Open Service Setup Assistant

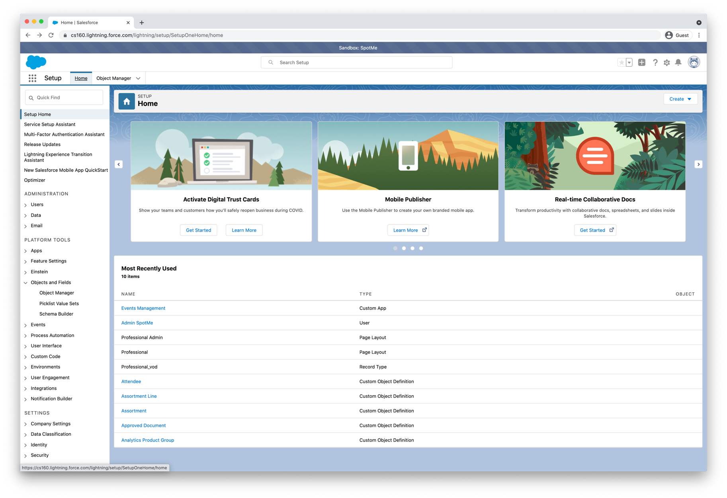(49, 124)
